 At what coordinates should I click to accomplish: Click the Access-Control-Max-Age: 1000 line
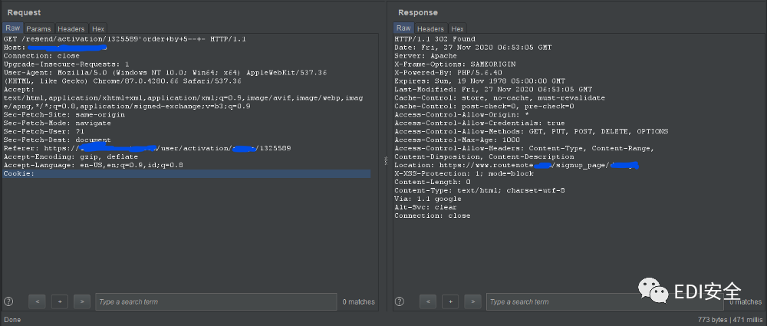point(456,140)
